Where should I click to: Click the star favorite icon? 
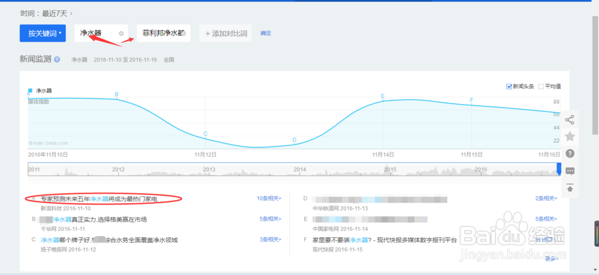pos(570,136)
